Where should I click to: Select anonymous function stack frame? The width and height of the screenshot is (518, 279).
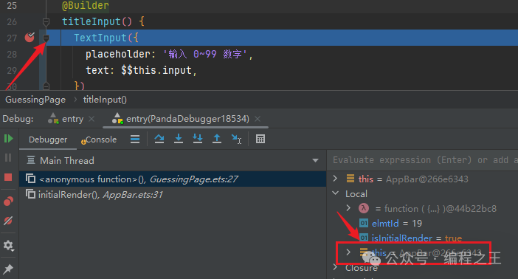point(173,179)
